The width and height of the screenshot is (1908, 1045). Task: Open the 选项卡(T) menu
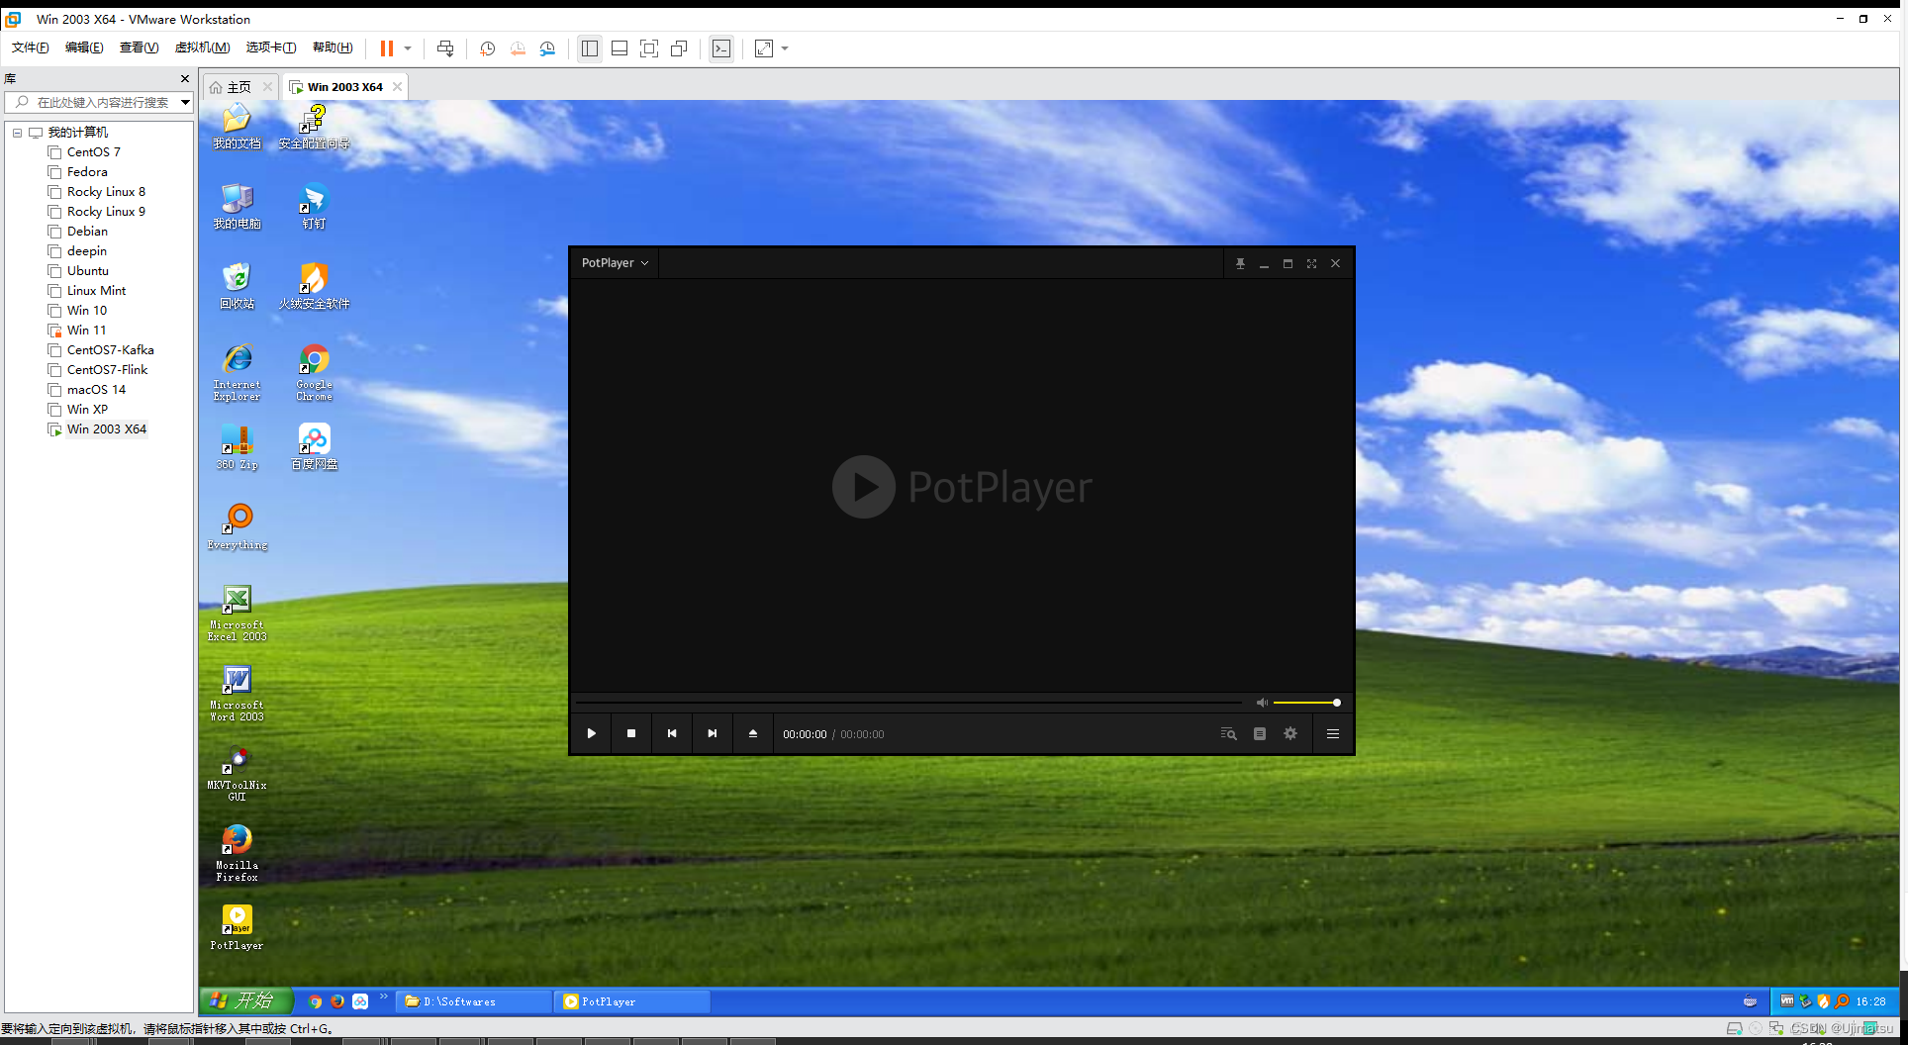[x=271, y=47]
